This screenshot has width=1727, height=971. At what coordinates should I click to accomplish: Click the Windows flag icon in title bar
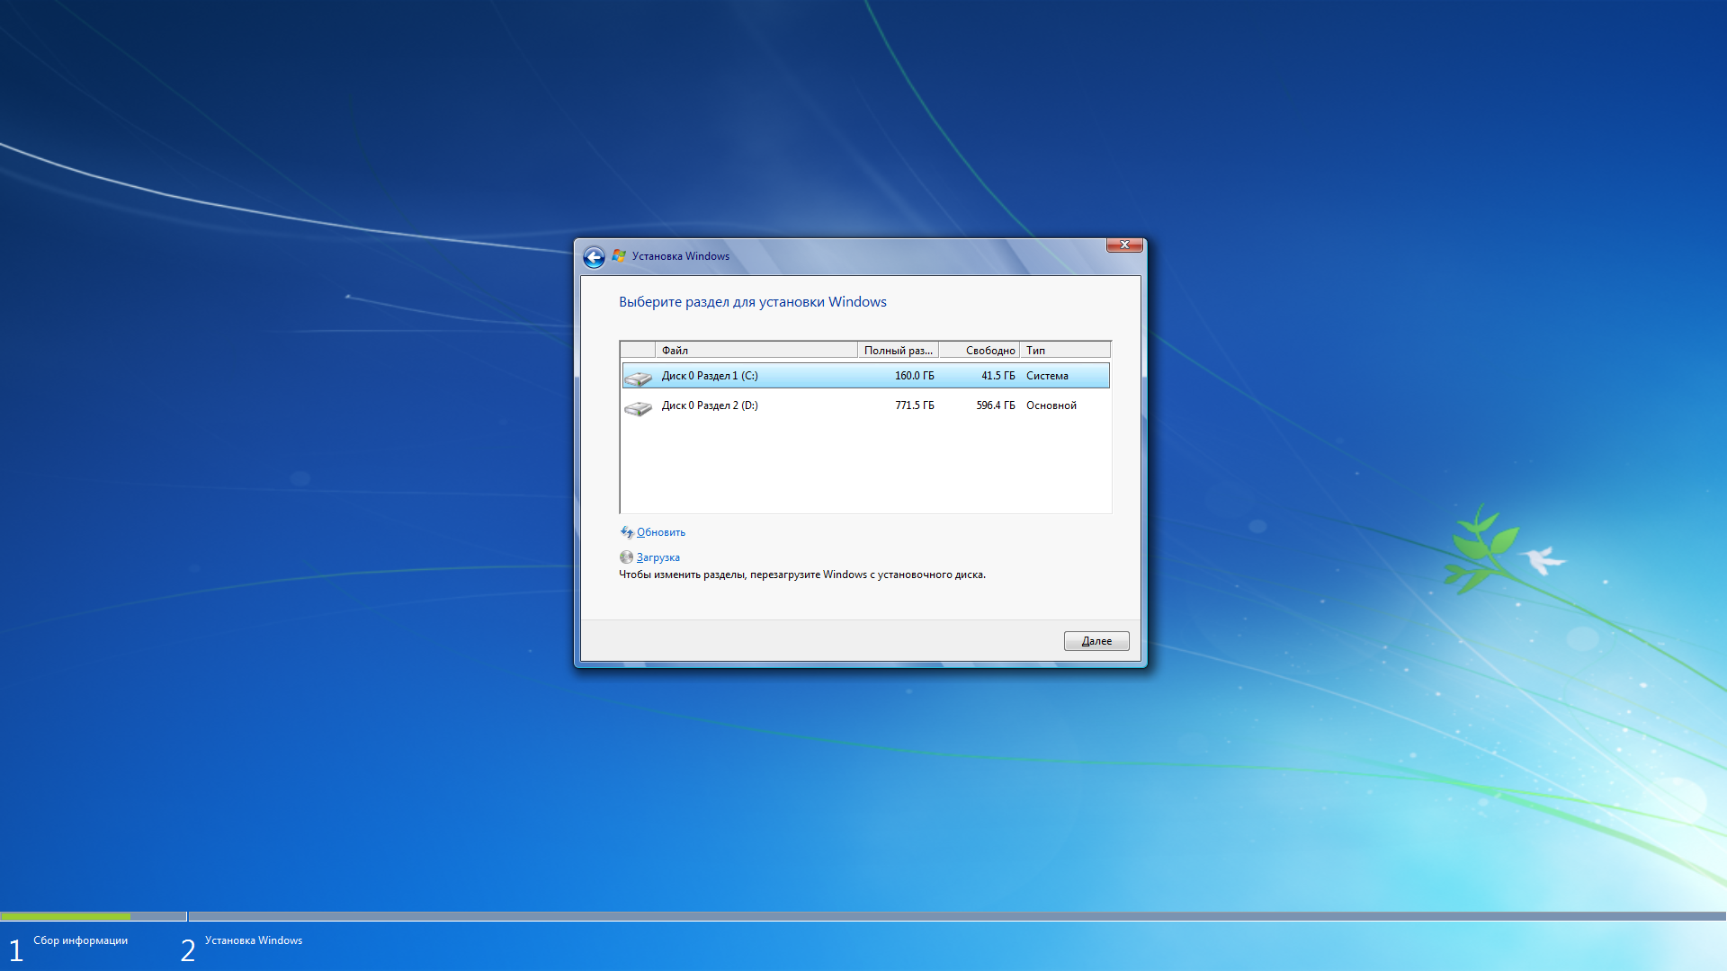tap(619, 256)
